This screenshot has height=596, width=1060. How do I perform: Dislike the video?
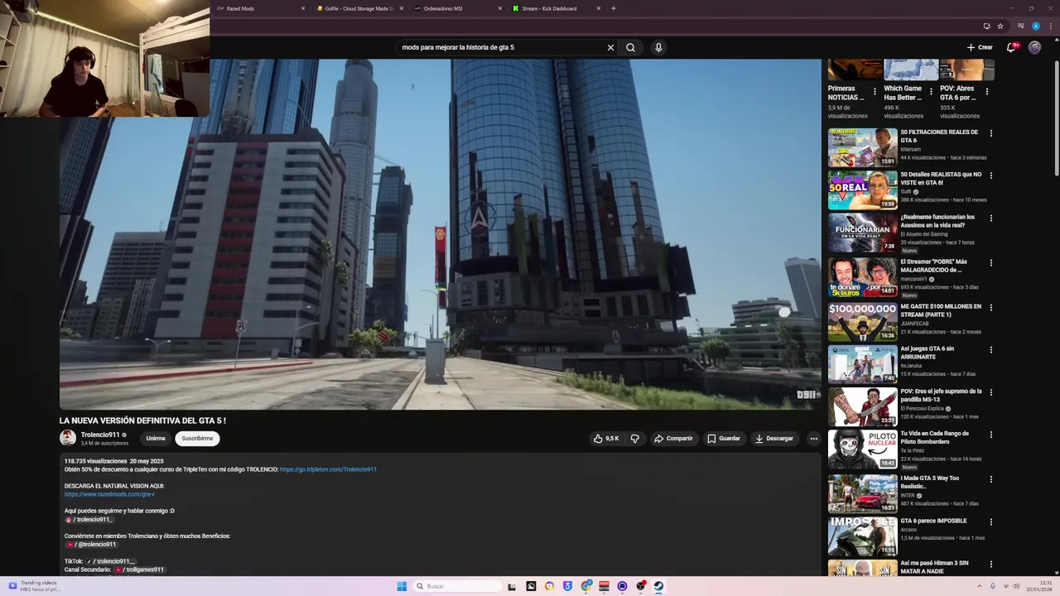click(x=635, y=439)
